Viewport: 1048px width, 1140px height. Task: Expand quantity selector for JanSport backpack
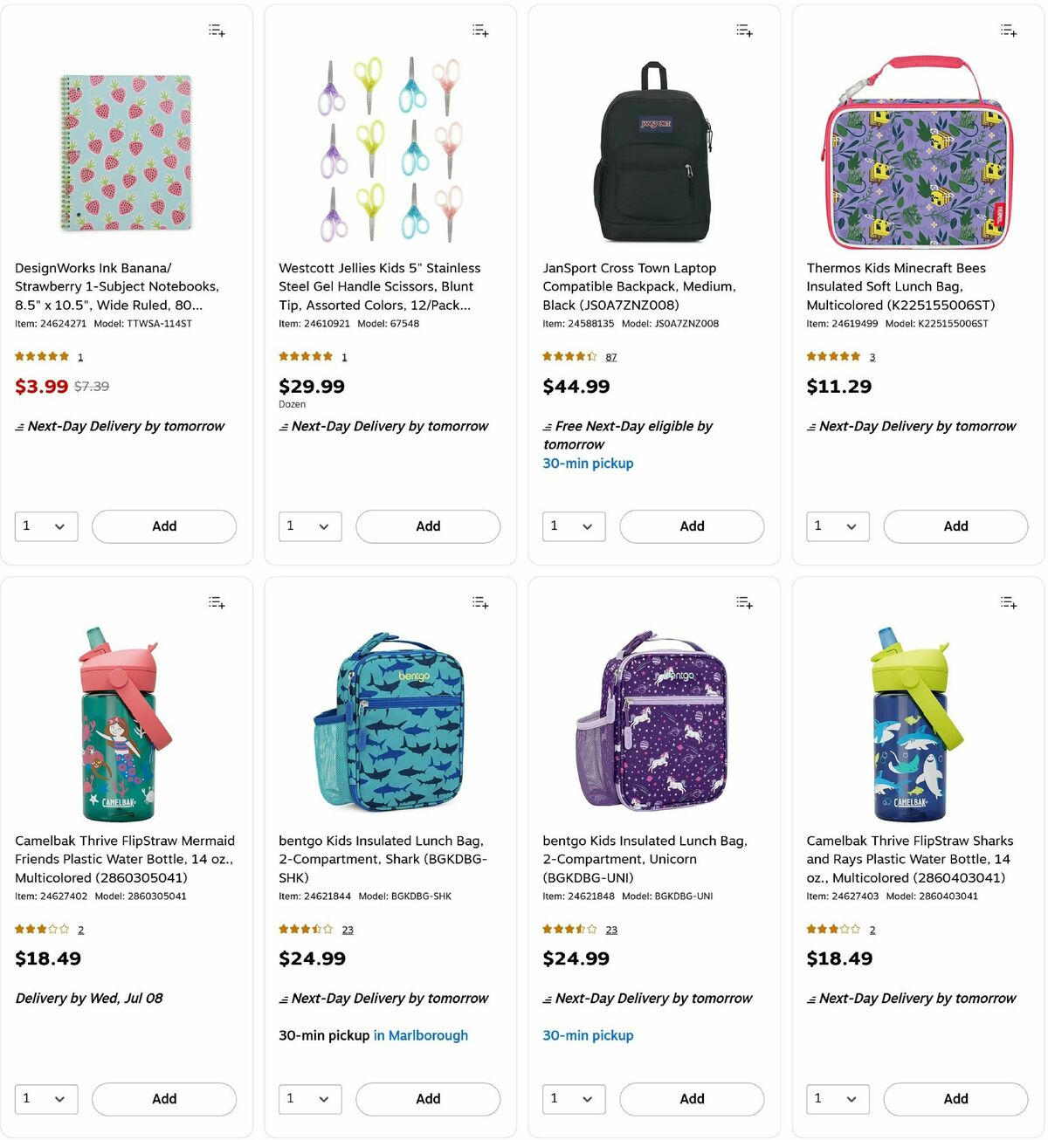click(574, 526)
